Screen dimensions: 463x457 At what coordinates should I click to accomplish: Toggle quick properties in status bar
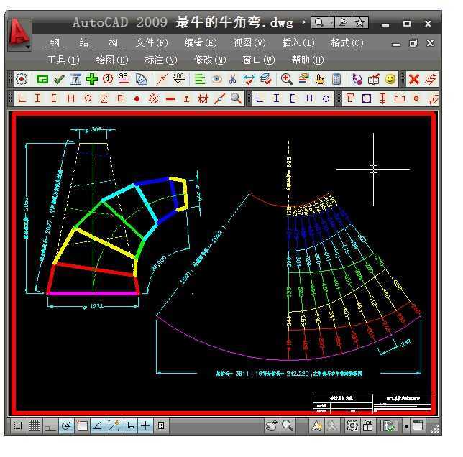[161, 425]
